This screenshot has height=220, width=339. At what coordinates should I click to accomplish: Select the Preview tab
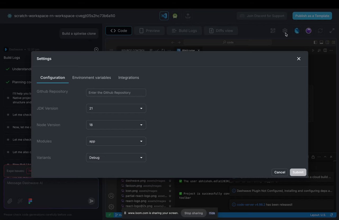pos(149,31)
